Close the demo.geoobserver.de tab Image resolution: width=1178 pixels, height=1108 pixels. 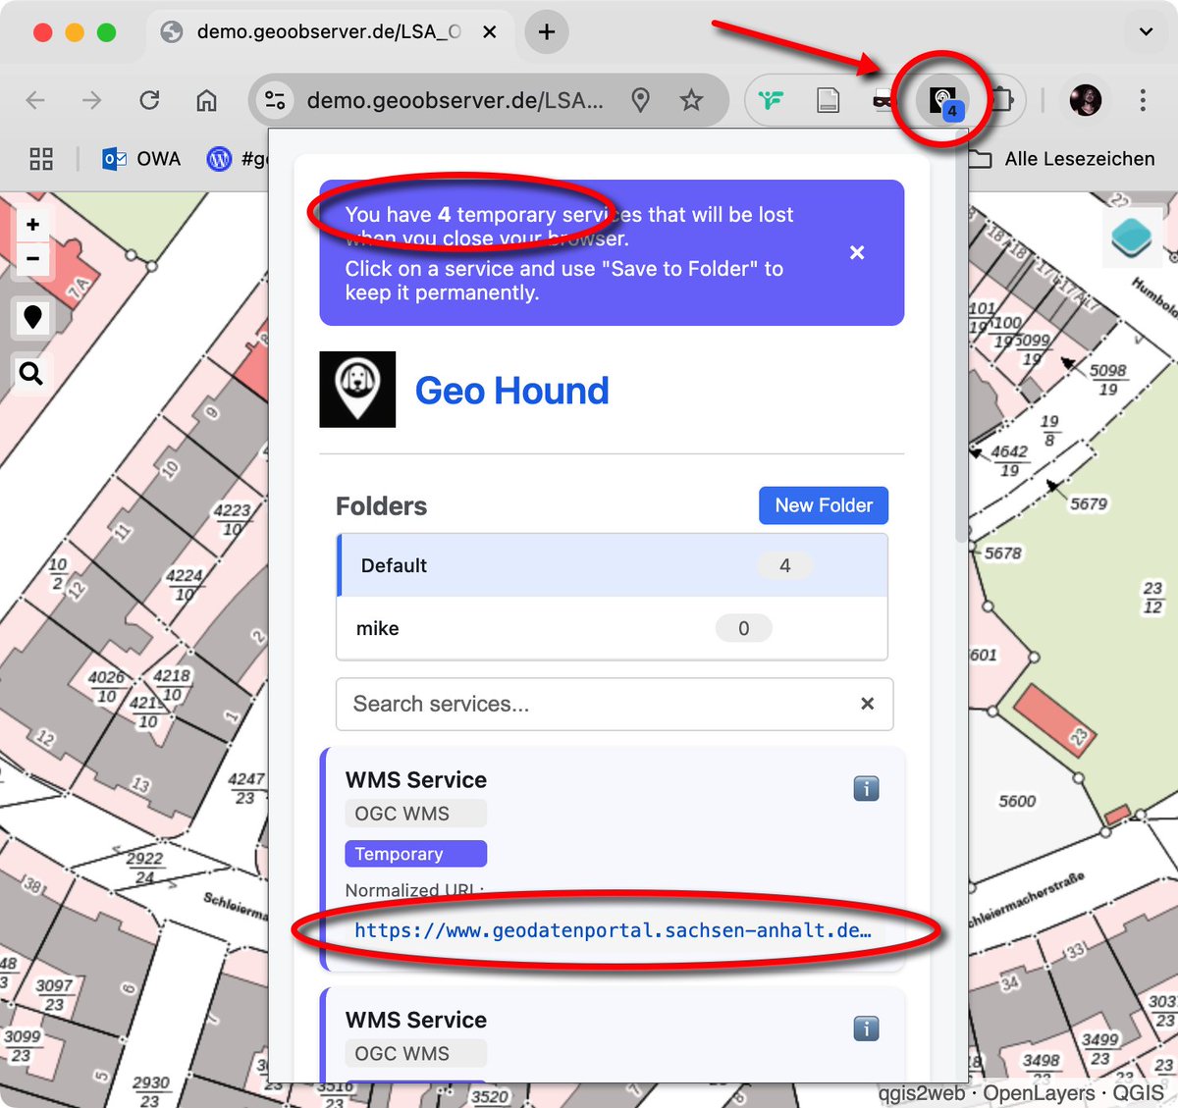(x=490, y=32)
